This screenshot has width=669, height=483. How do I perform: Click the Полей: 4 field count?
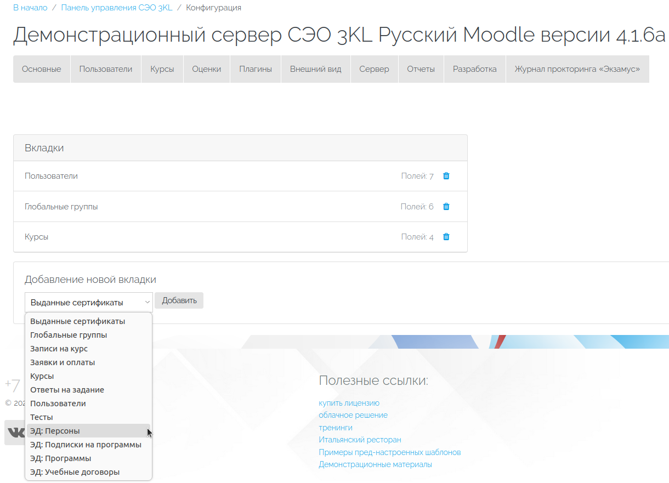[x=417, y=237]
